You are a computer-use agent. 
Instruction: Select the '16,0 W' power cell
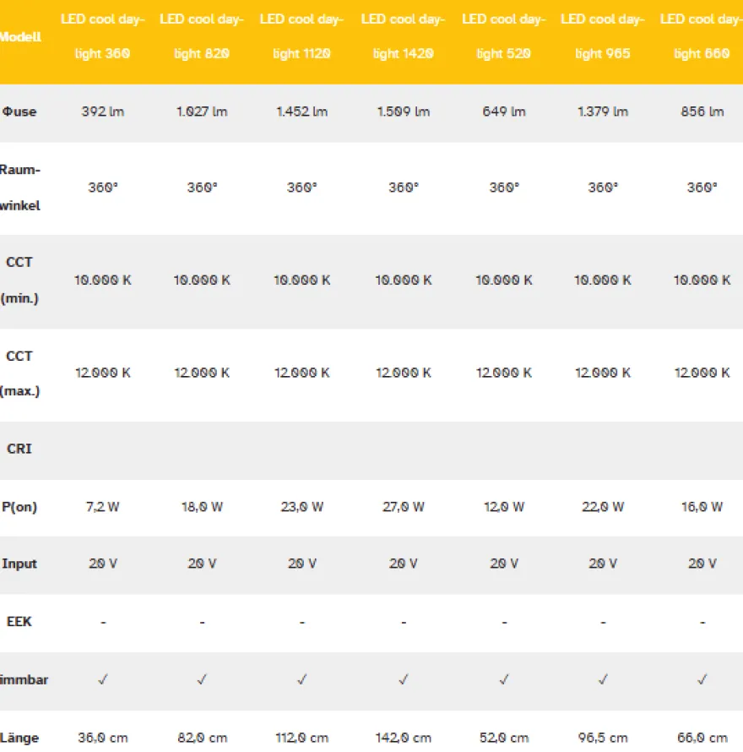702,507
